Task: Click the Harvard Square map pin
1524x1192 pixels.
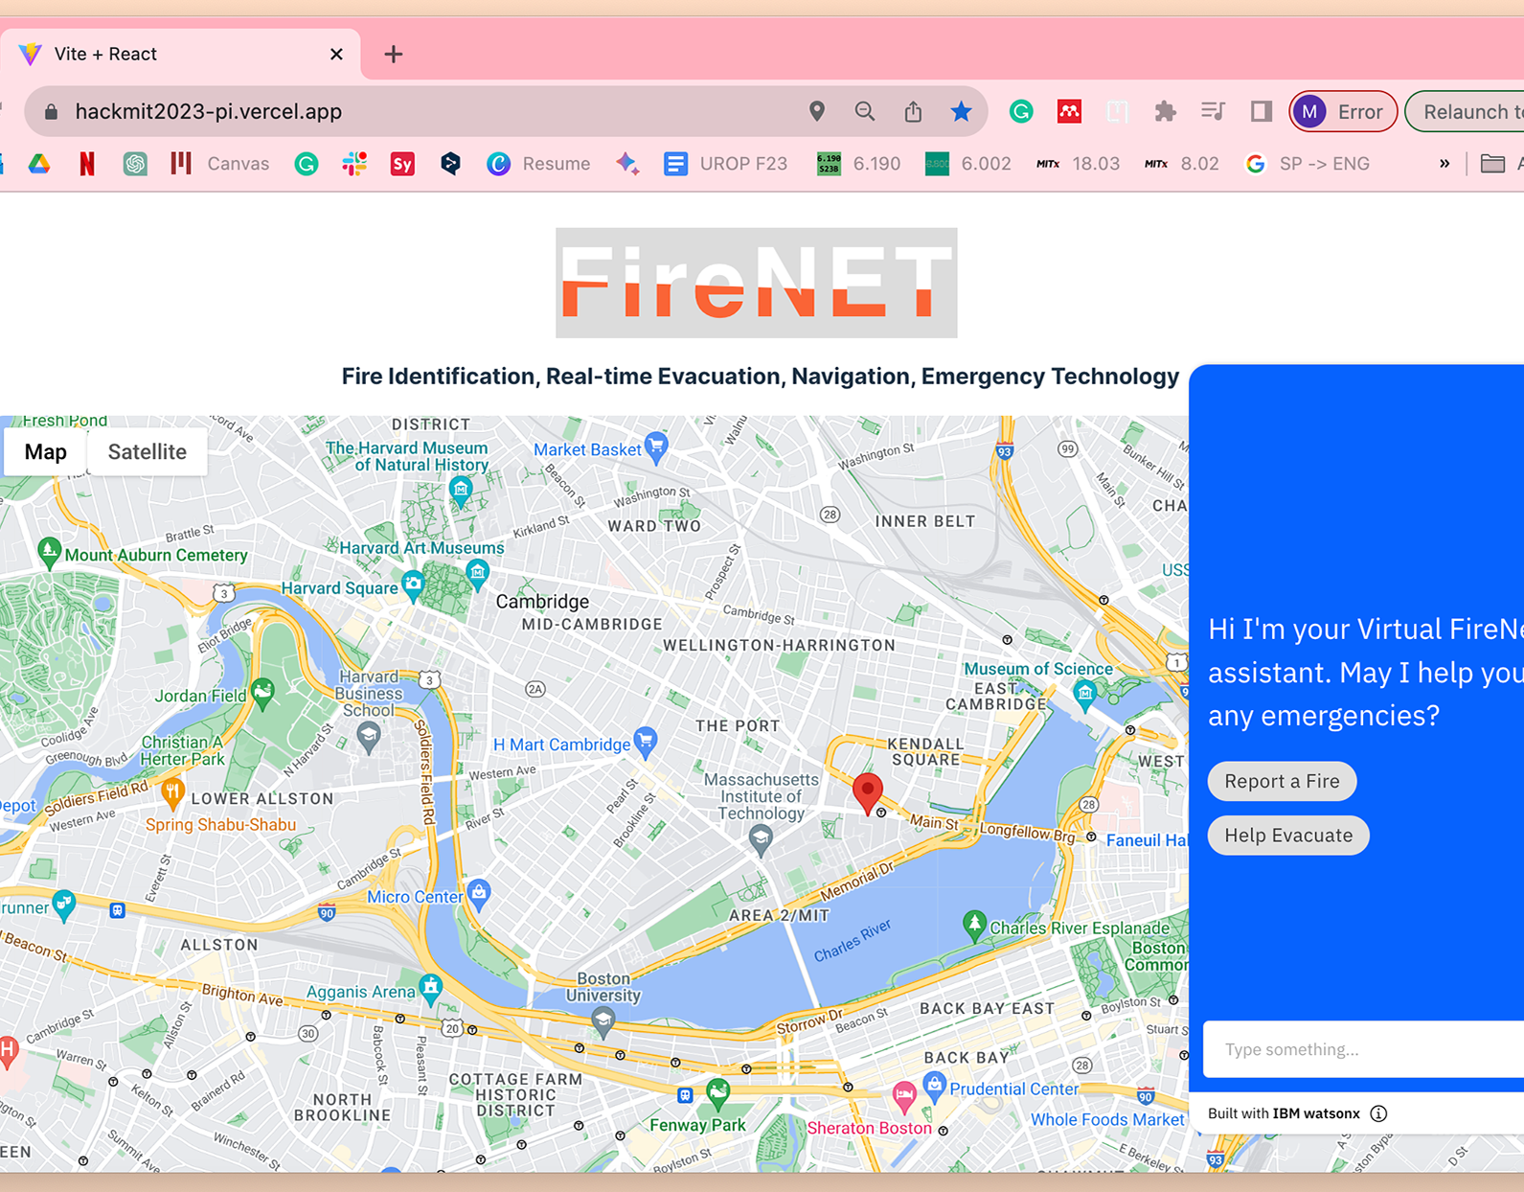Action: coord(413,585)
